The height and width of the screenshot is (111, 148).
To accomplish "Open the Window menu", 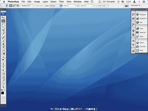I will coord(77,2).
